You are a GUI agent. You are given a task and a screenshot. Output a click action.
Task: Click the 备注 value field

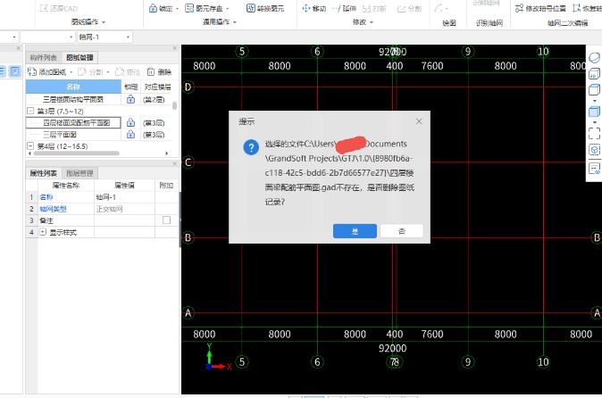(124, 220)
